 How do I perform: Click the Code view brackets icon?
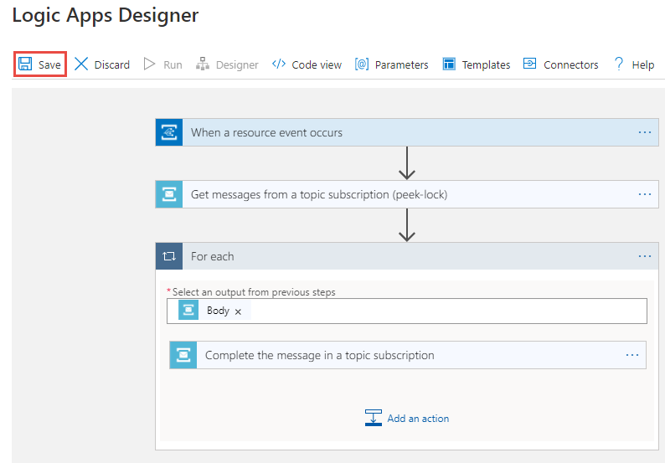point(279,64)
